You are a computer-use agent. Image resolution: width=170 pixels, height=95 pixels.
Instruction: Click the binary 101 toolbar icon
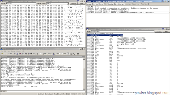71,54
